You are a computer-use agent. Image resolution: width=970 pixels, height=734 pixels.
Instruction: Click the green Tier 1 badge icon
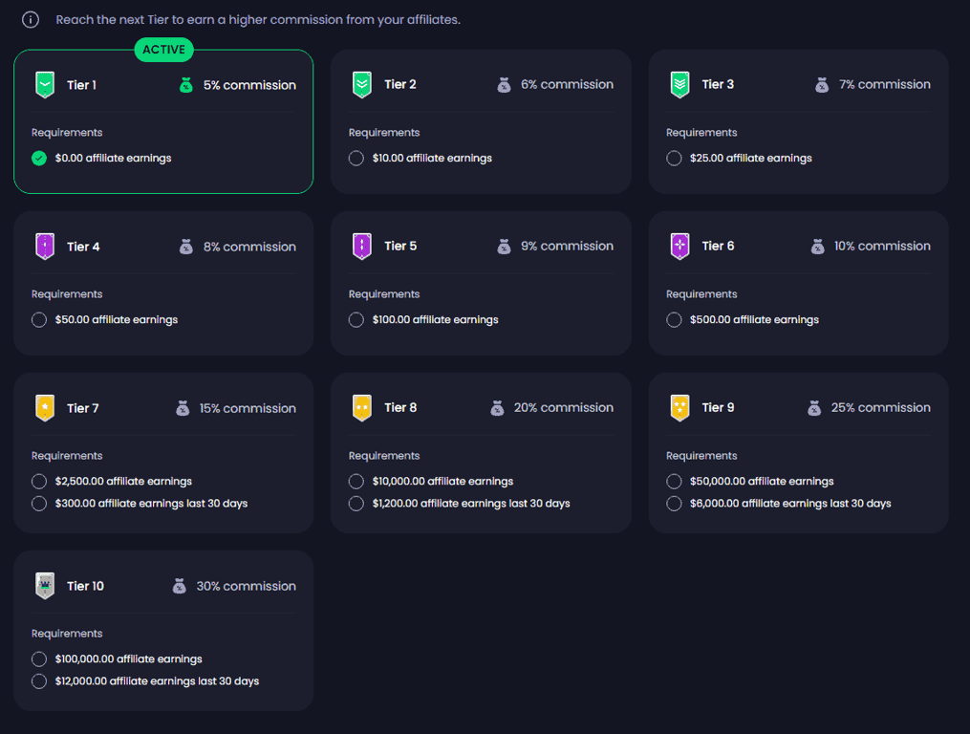point(45,85)
